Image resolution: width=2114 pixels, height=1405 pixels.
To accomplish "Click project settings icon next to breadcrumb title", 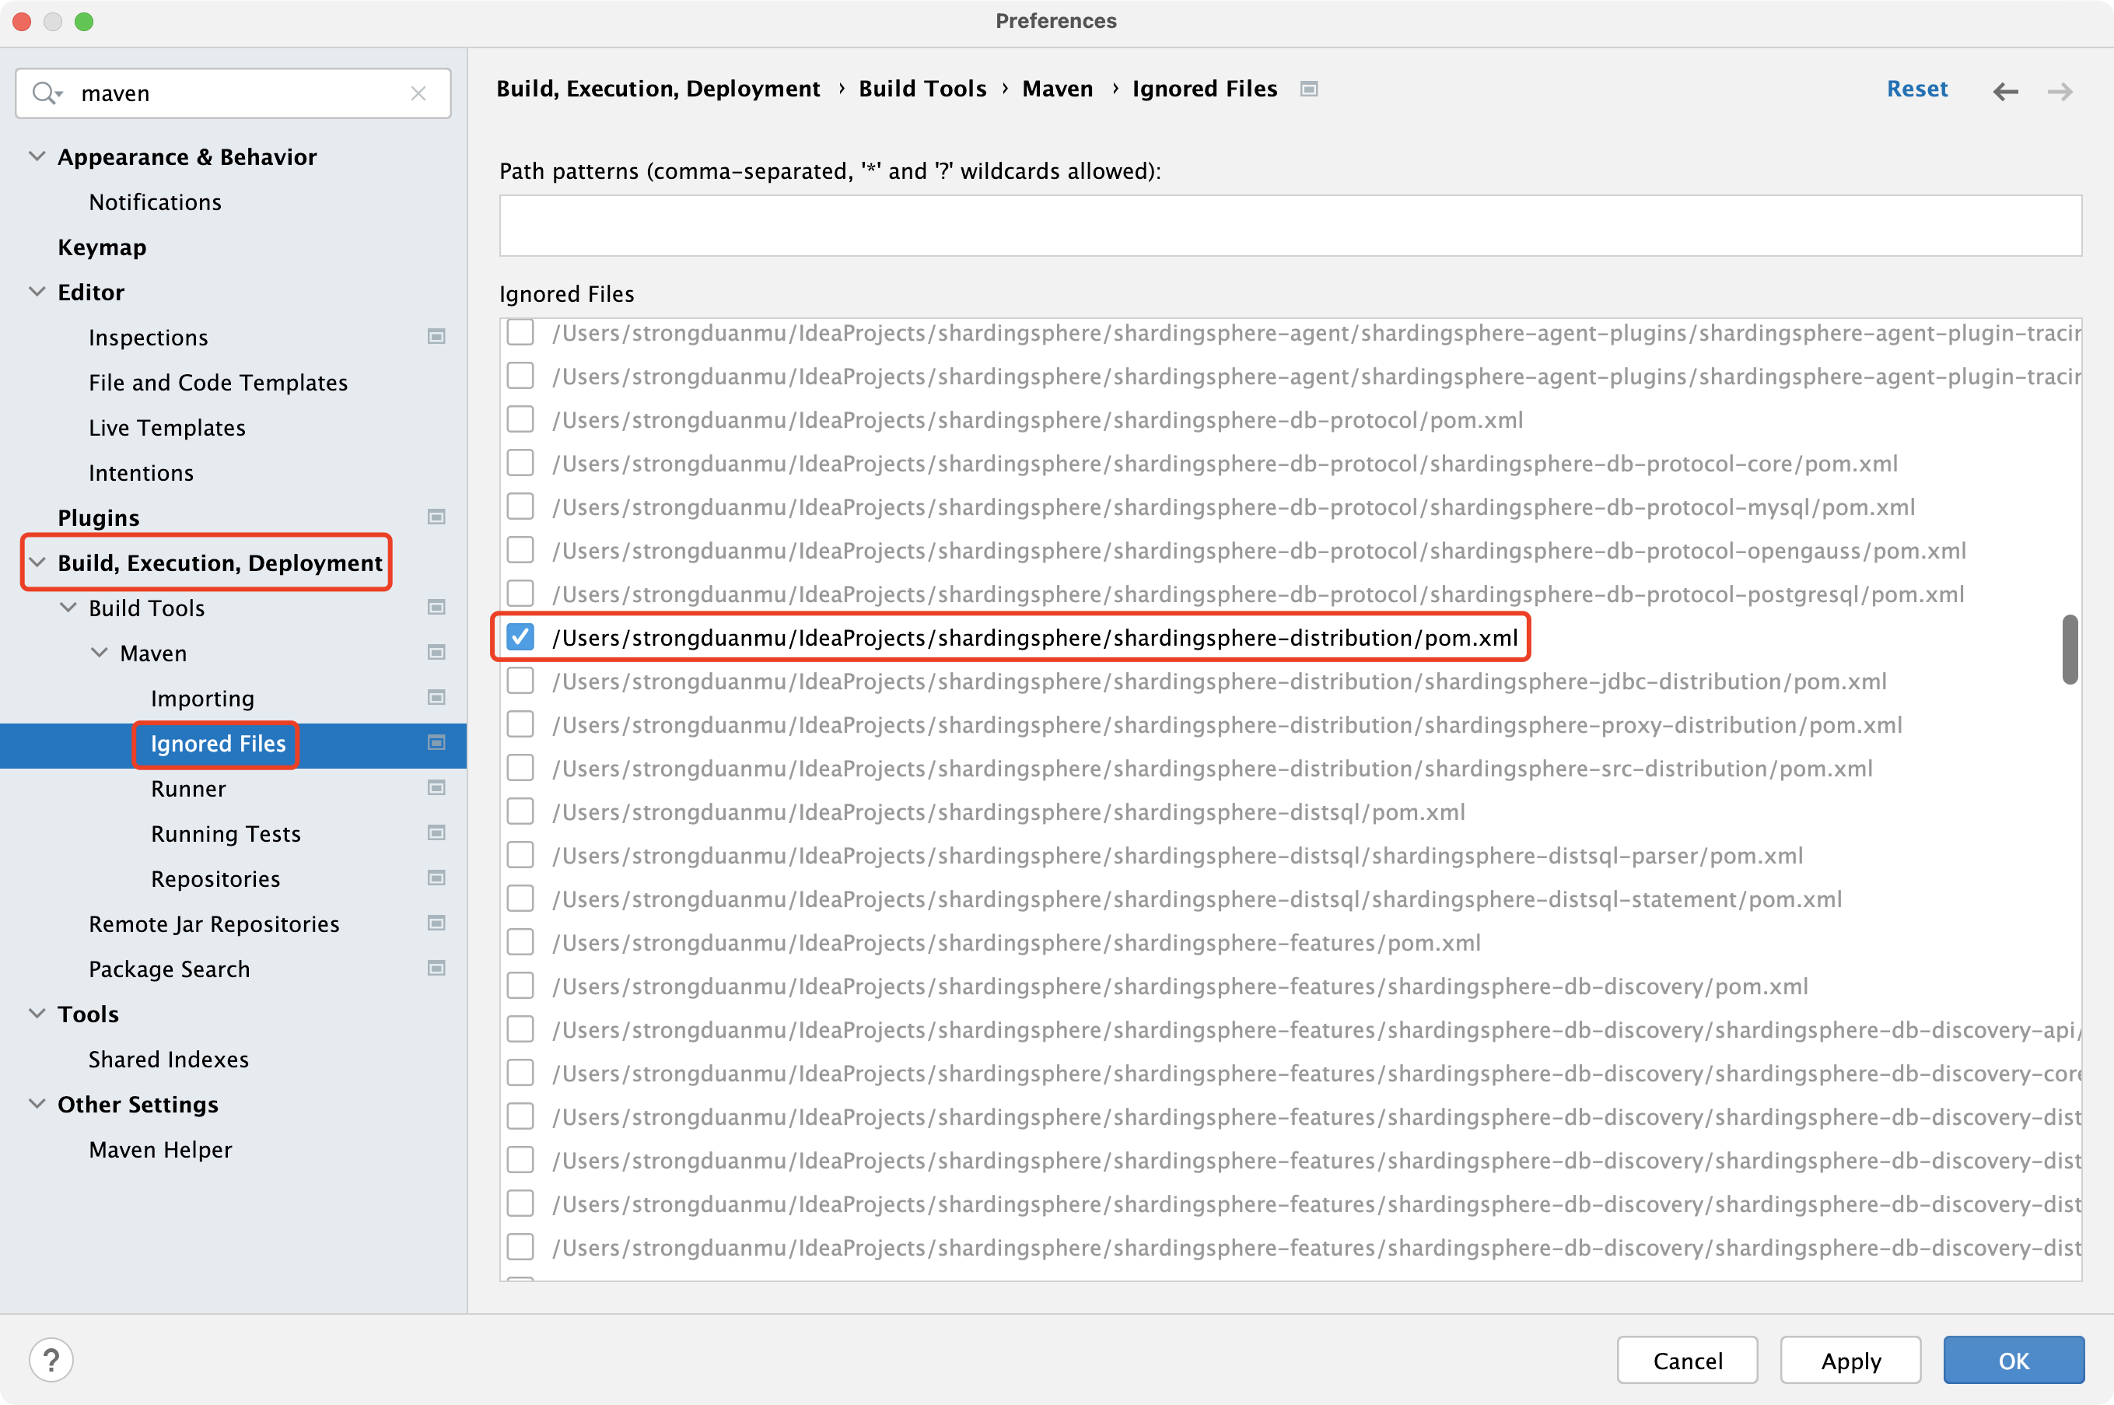I will click(x=1309, y=89).
